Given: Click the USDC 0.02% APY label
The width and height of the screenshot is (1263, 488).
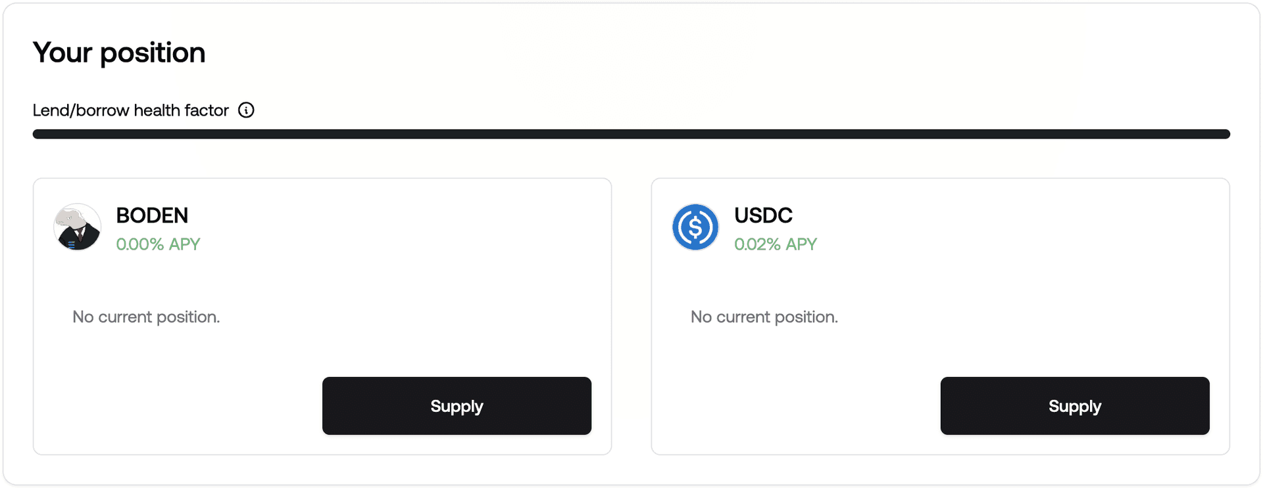Looking at the screenshot, I should [x=776, y=244].
